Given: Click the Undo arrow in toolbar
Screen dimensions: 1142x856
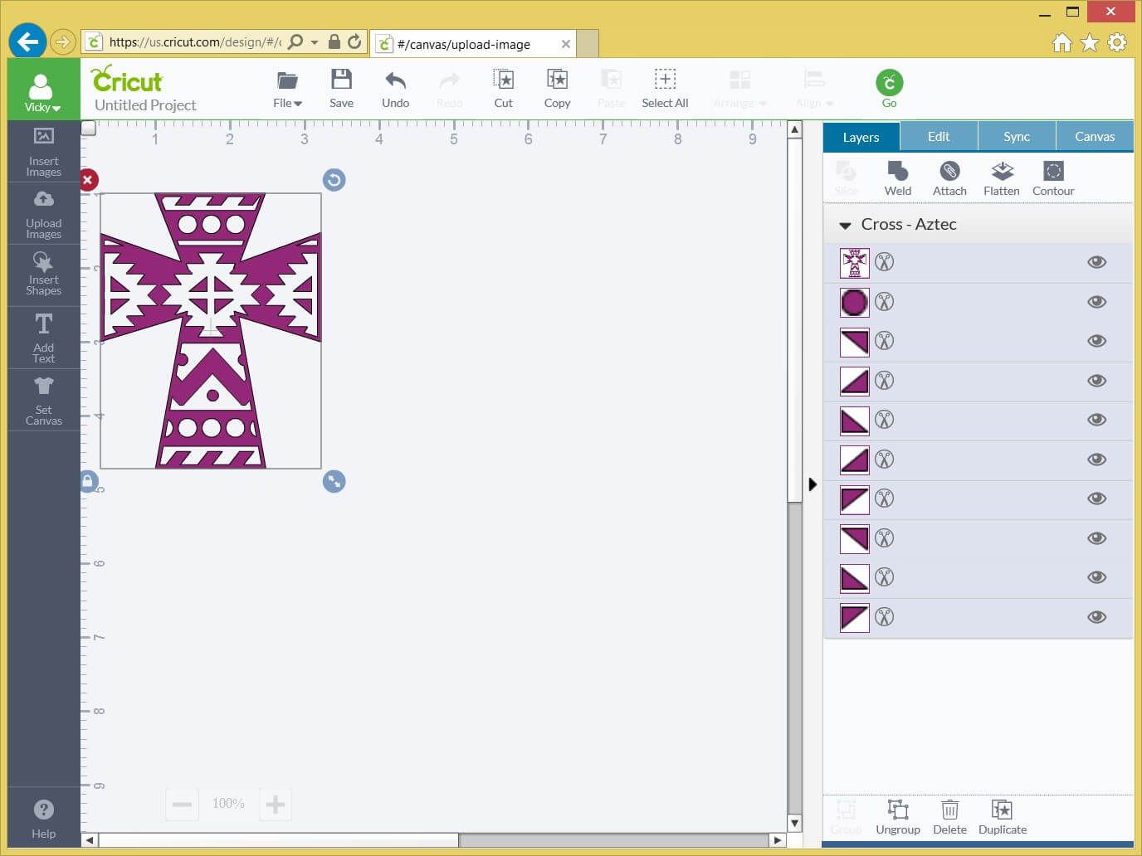Looking at the screenshot, I should [395, 81].
